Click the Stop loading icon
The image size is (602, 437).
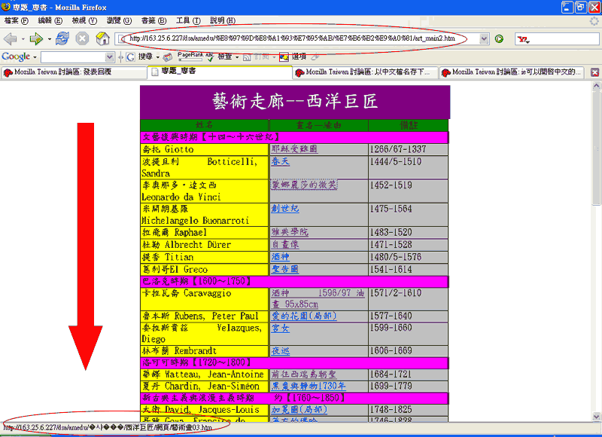[82, 38]
